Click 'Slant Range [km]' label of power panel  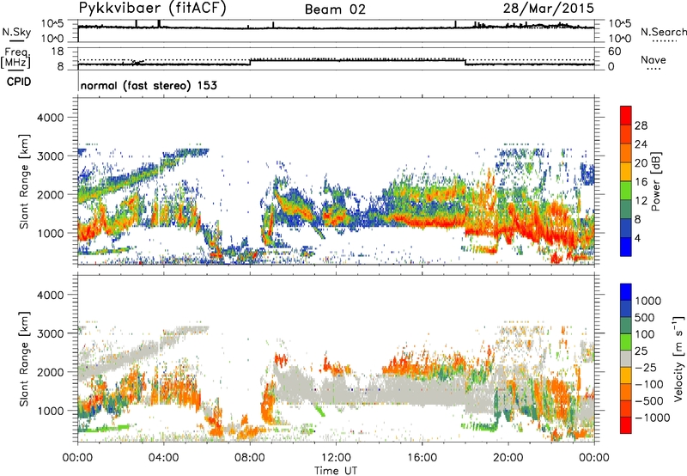(x=24, y=181)
